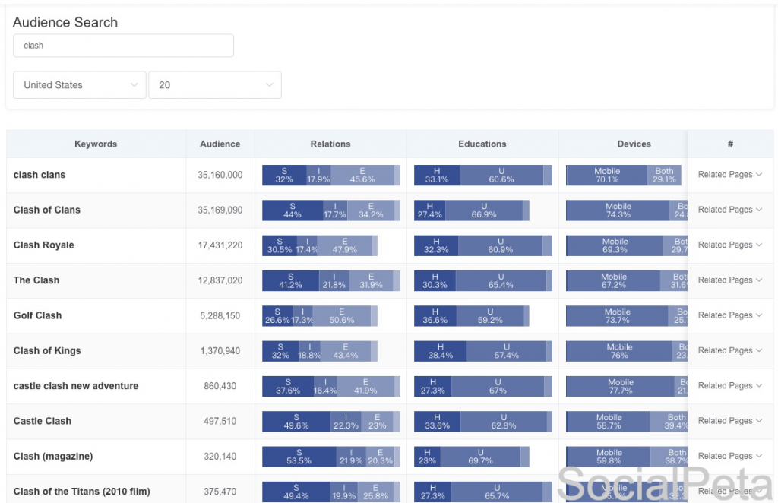Click the Audience column header
The width and height of the screenshot is (778, 503).
point(220,144)
